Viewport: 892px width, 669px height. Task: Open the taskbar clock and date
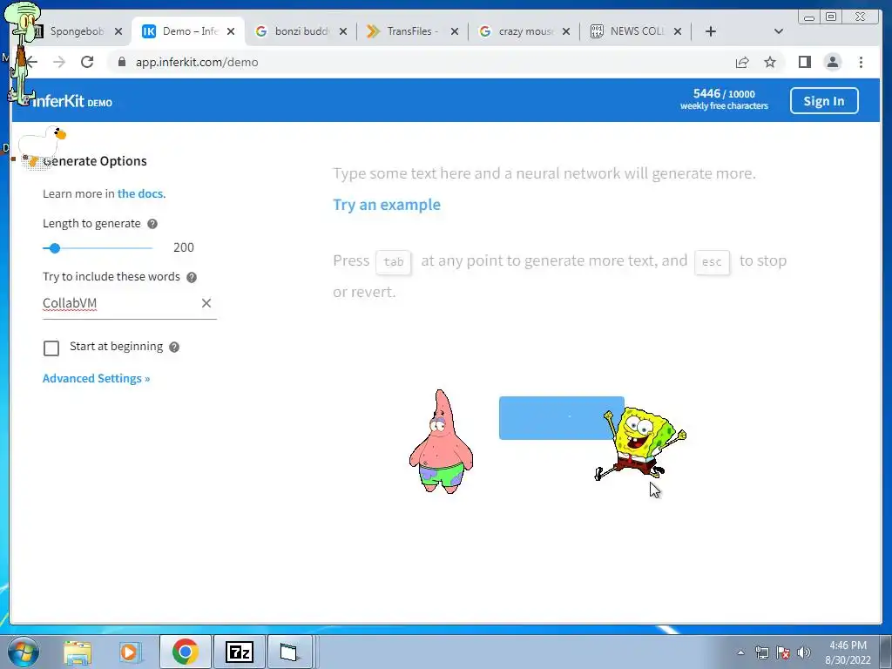point(848,652)
